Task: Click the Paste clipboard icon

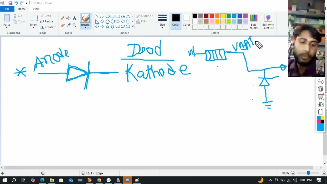Action: (x=7, y=18)
